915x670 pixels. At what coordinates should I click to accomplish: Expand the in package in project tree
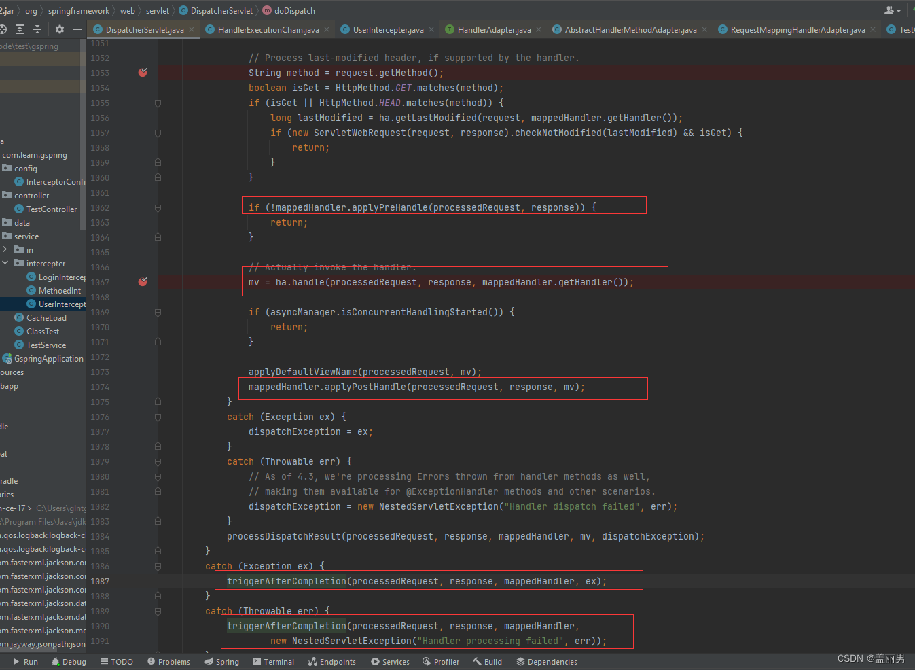pyautogui.click(x=5, y=249)
